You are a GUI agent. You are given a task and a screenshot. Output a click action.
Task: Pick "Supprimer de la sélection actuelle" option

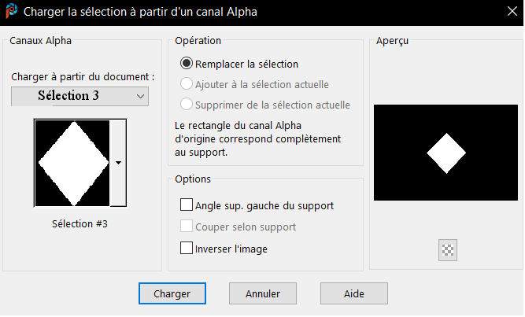pos(187,105)
